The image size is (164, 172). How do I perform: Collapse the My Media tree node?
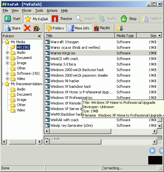(2, 42)
